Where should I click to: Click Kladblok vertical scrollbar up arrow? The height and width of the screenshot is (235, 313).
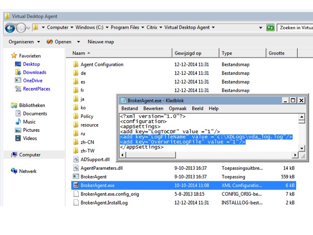(x=302, y=117)
